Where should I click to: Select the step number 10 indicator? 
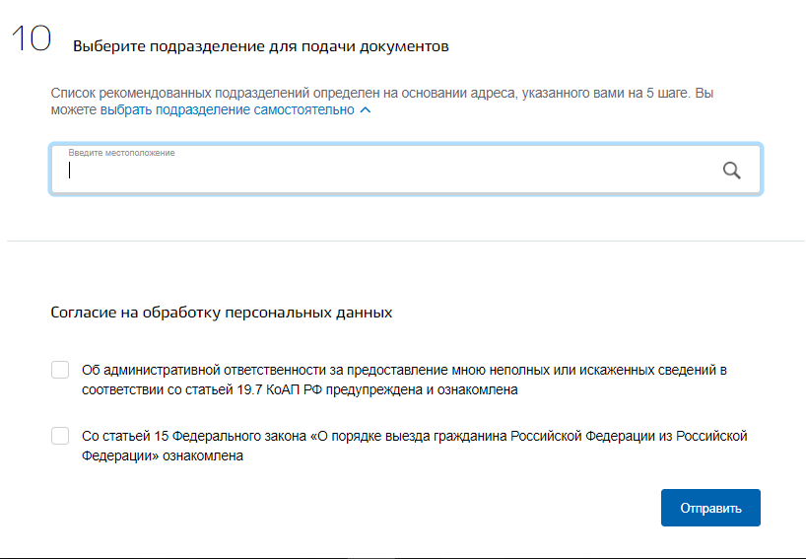(32, 38)
